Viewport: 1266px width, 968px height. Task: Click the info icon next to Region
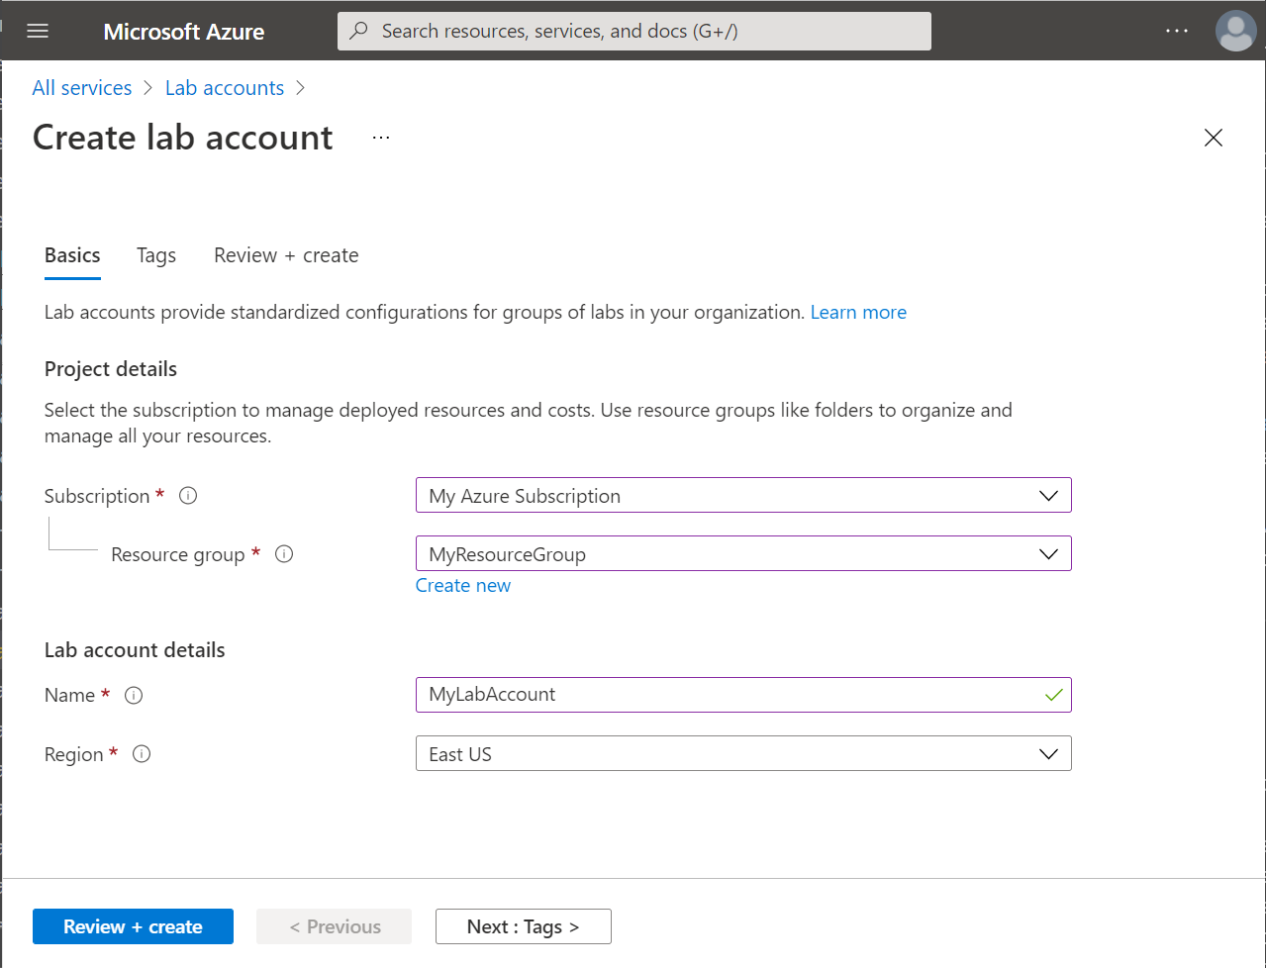click(x=142, y=754)
